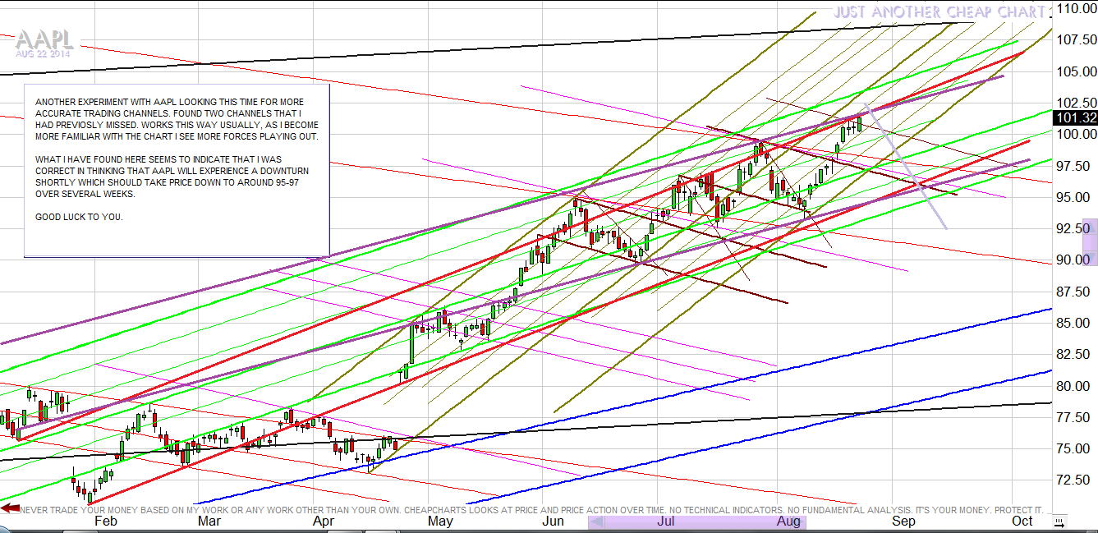Click the purple price-axis range slider
The image size is (1098, 533).
tap(1090, 241)
